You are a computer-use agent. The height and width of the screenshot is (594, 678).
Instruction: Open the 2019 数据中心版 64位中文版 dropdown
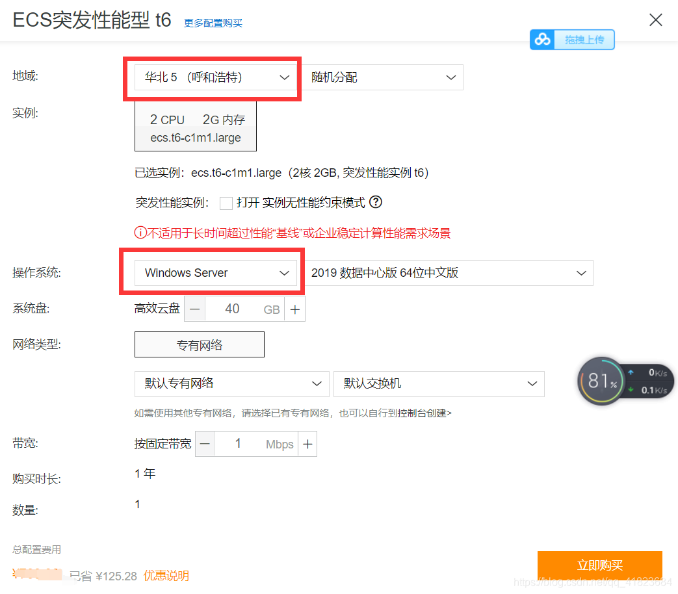(x=449, y=273)
